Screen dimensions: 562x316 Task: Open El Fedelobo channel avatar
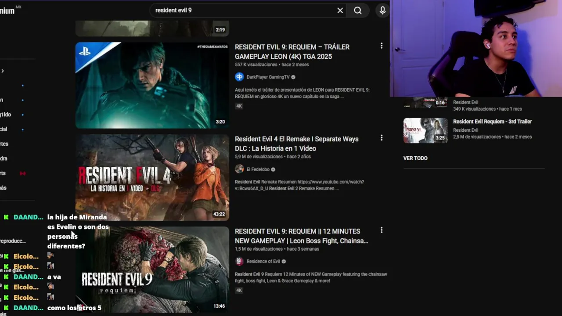pos(239,169)
